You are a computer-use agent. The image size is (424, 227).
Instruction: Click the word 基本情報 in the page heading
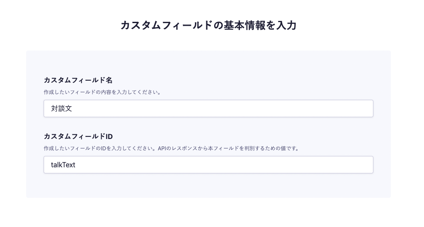click(245, 25)
